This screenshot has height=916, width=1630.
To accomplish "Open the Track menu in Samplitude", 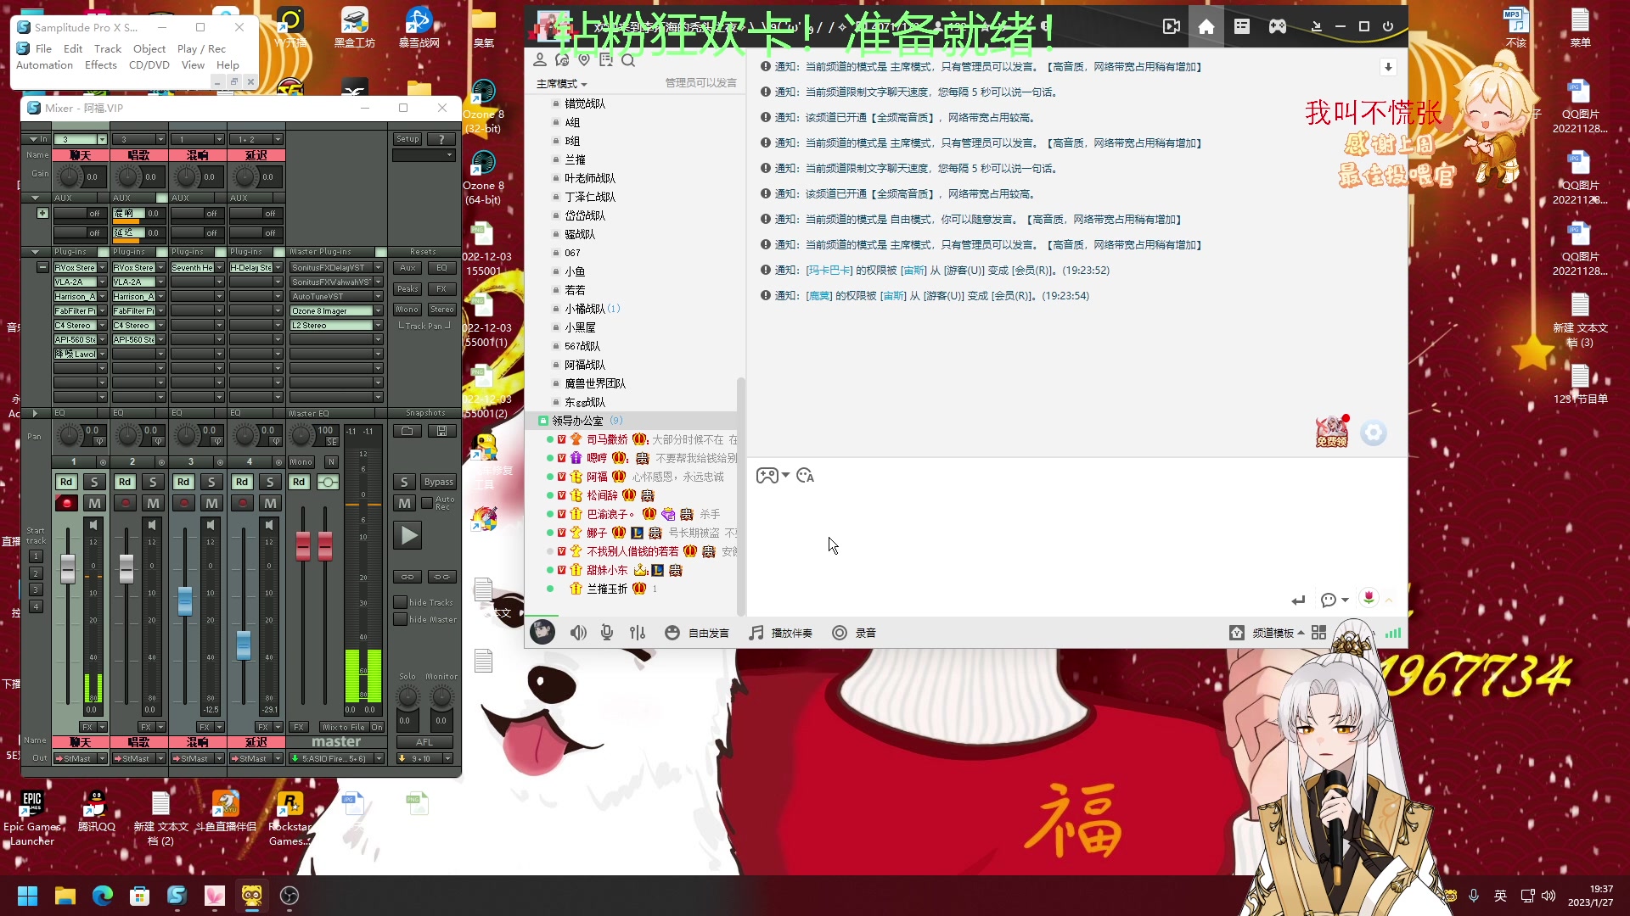I will coord(108,48).
